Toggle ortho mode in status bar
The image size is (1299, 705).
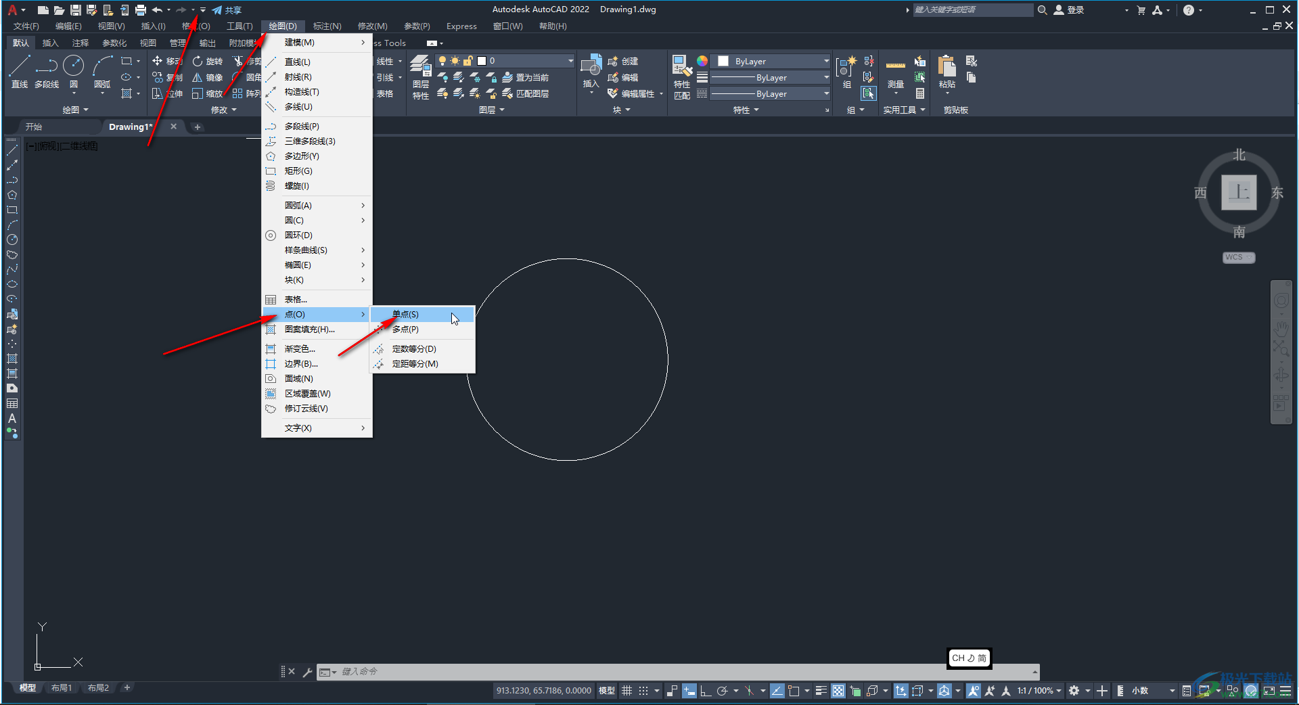pyautogui.click(x=705, y=691)
